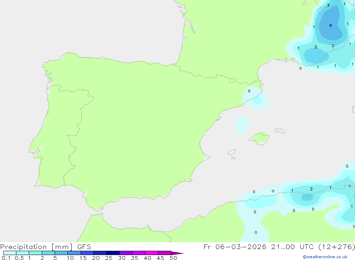The width and height of the screenshot is (355, 260).
Task: Pick the 35–40 mm violet legend swatch
Action: coord(138,253)
